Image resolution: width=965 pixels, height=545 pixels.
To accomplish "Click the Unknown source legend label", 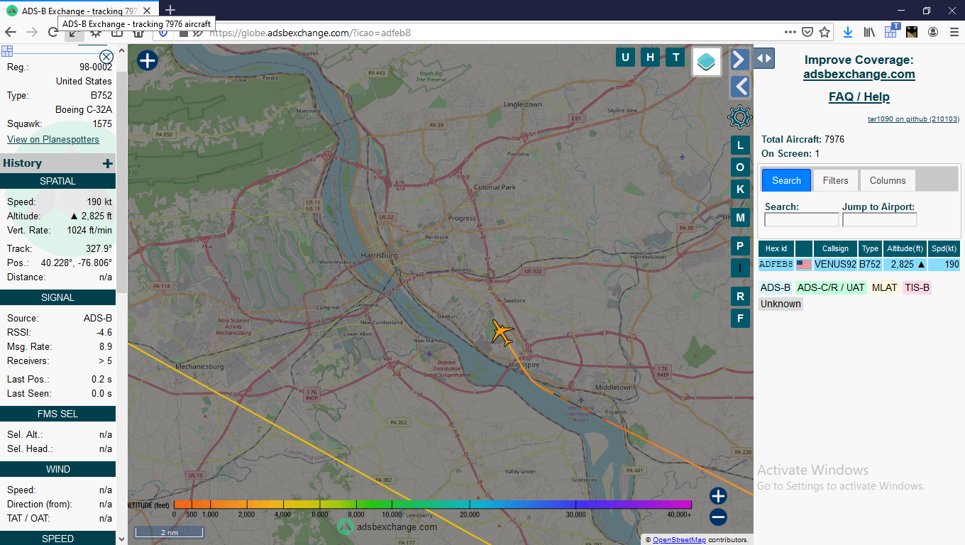I will (x=781, y=304).
